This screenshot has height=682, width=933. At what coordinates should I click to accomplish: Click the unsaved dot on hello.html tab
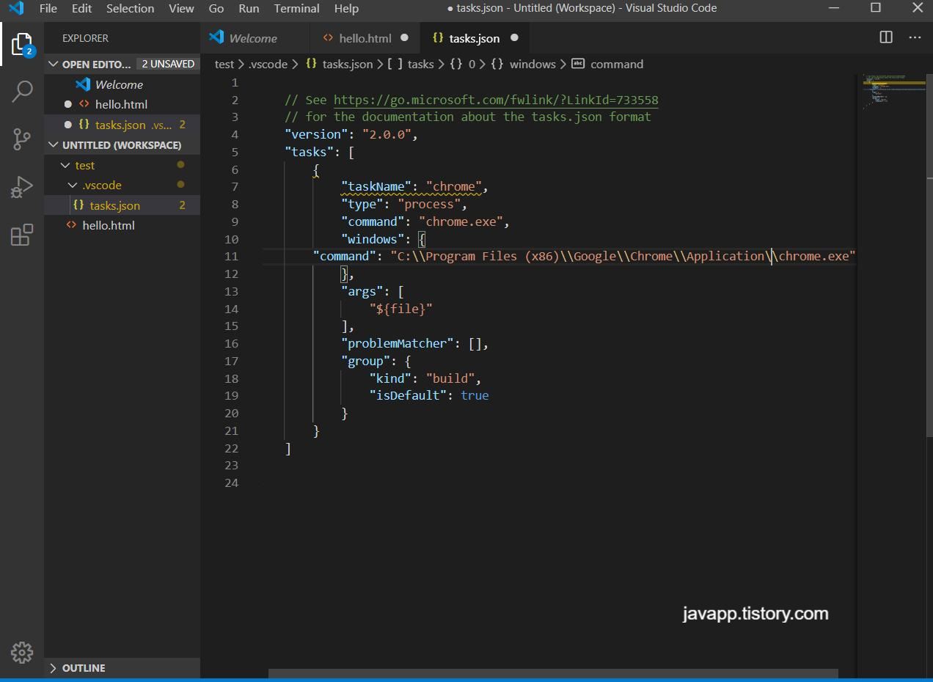coord(406,38)
